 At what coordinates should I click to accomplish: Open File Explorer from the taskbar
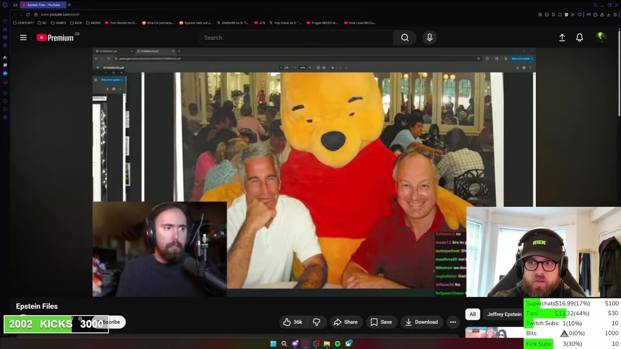(327, 344)
